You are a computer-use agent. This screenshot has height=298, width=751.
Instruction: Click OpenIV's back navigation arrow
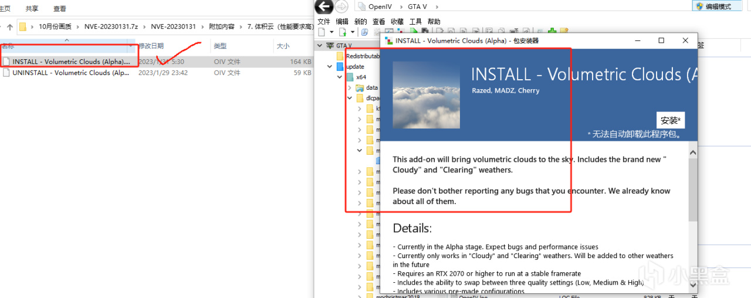pyautogui.click(x=324, y=6)
